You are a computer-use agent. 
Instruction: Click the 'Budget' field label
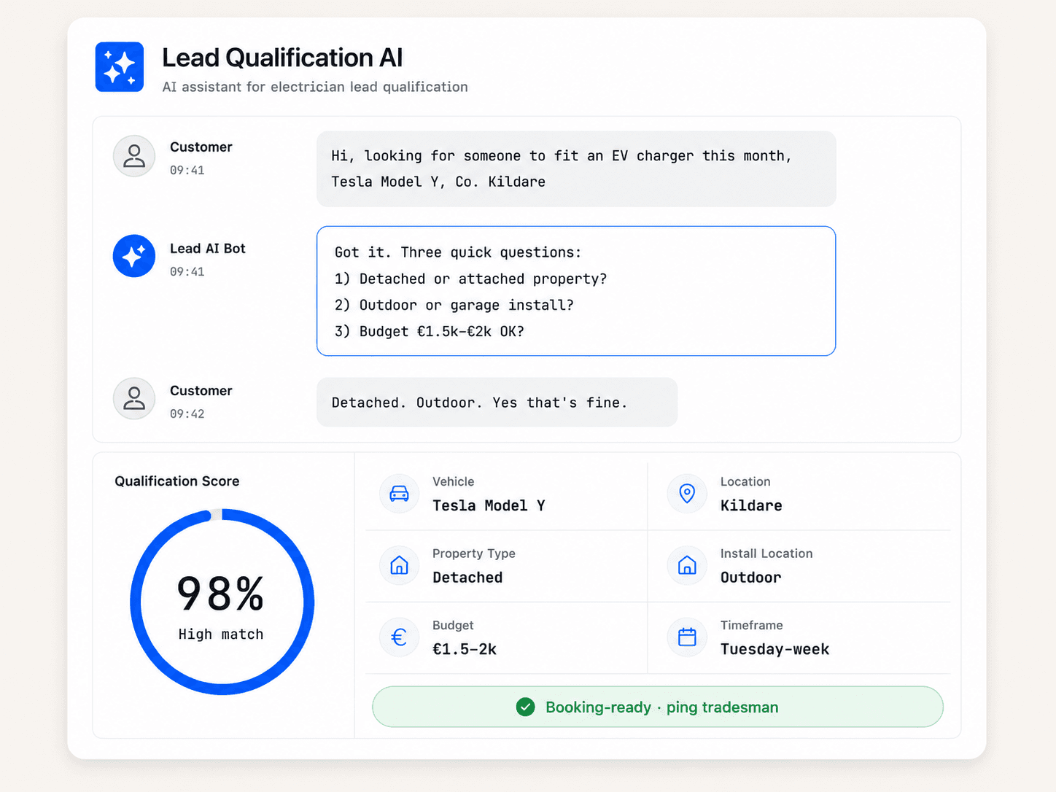point(453,626)
